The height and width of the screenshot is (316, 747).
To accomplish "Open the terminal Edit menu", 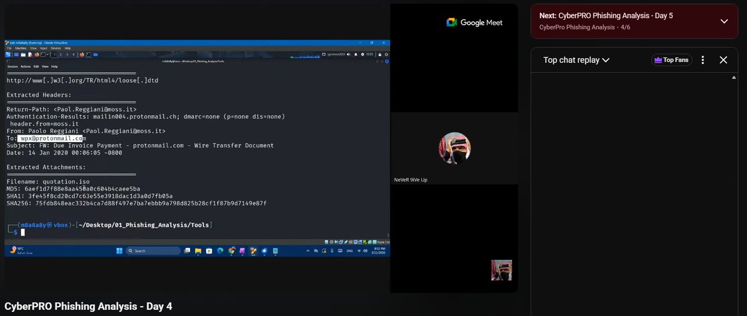I will (x=36, y=66).
